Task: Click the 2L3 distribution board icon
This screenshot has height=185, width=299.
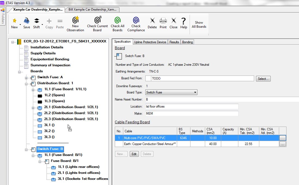Action: pos(40,120)
